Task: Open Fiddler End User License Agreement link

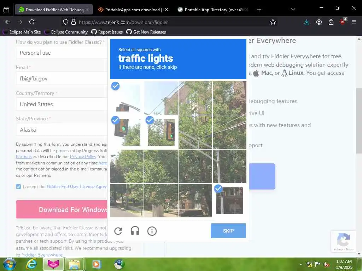Action: tap(77, 187)
